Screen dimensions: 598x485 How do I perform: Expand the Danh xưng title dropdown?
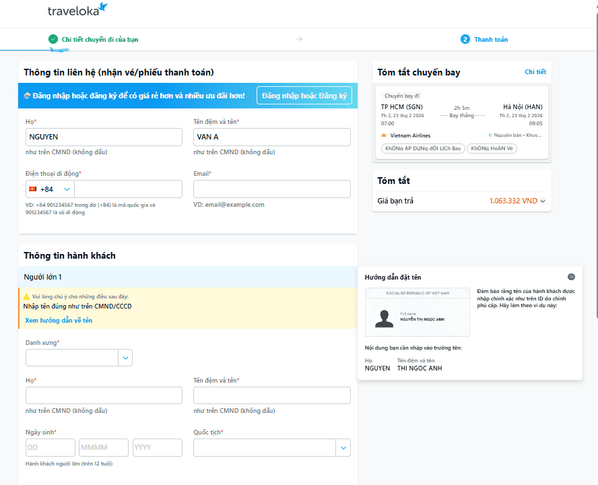[x=125, y=358]
